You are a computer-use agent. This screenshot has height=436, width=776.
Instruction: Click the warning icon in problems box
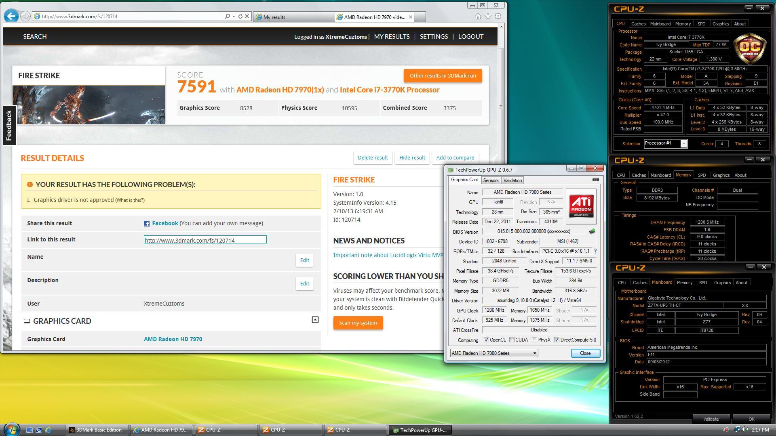coord(30,184)
